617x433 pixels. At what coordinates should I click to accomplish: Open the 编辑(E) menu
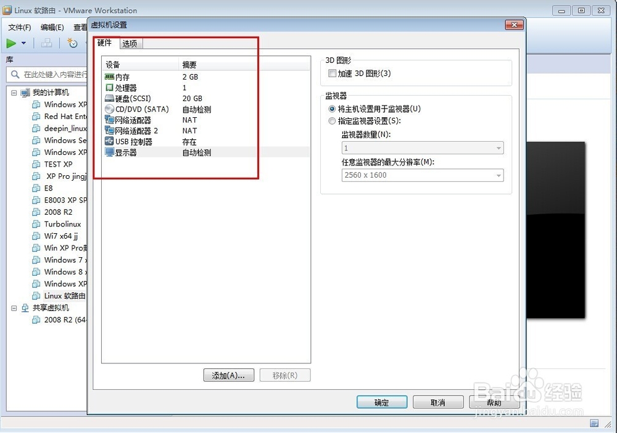(x=52, y=27)
